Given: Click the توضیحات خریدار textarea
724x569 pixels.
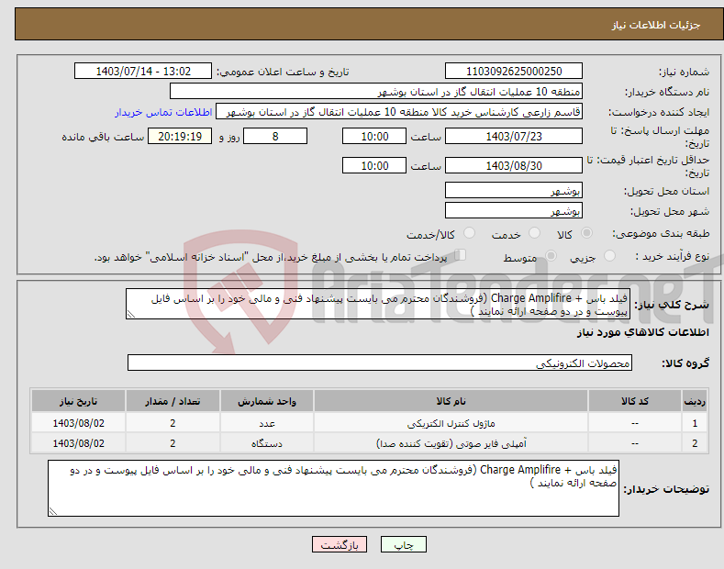Looking at the screenshot, I should (333, 488).
